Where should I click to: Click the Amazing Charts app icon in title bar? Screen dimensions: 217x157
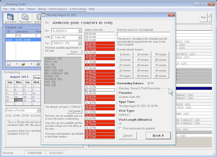click(x=4, y=4)
